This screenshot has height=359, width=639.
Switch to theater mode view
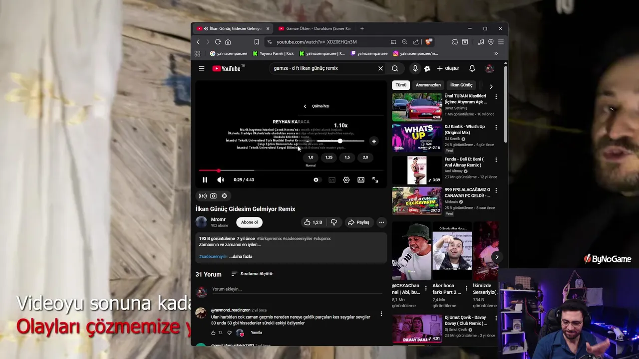[x=361, y=179]
